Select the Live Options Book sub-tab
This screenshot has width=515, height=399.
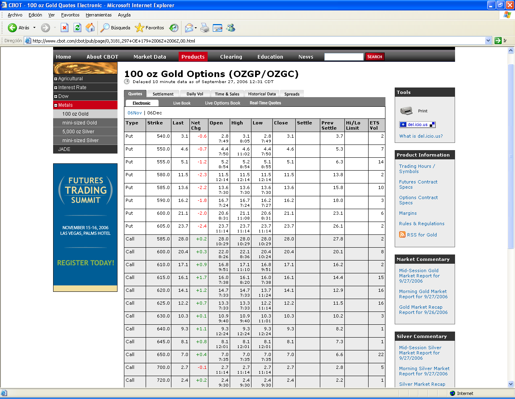(x=222, y=103)
